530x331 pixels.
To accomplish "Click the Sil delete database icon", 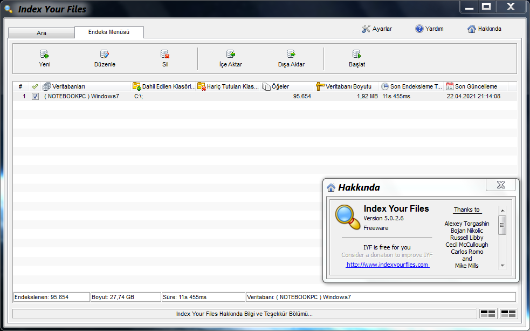I will coord(165,54).
